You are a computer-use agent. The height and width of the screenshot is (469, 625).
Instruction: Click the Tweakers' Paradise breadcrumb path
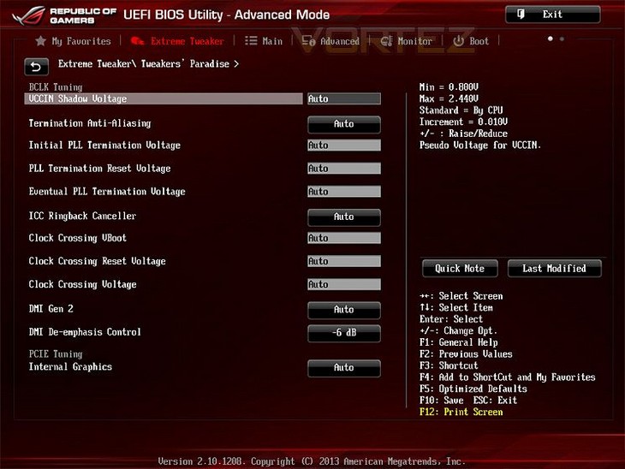148,63
